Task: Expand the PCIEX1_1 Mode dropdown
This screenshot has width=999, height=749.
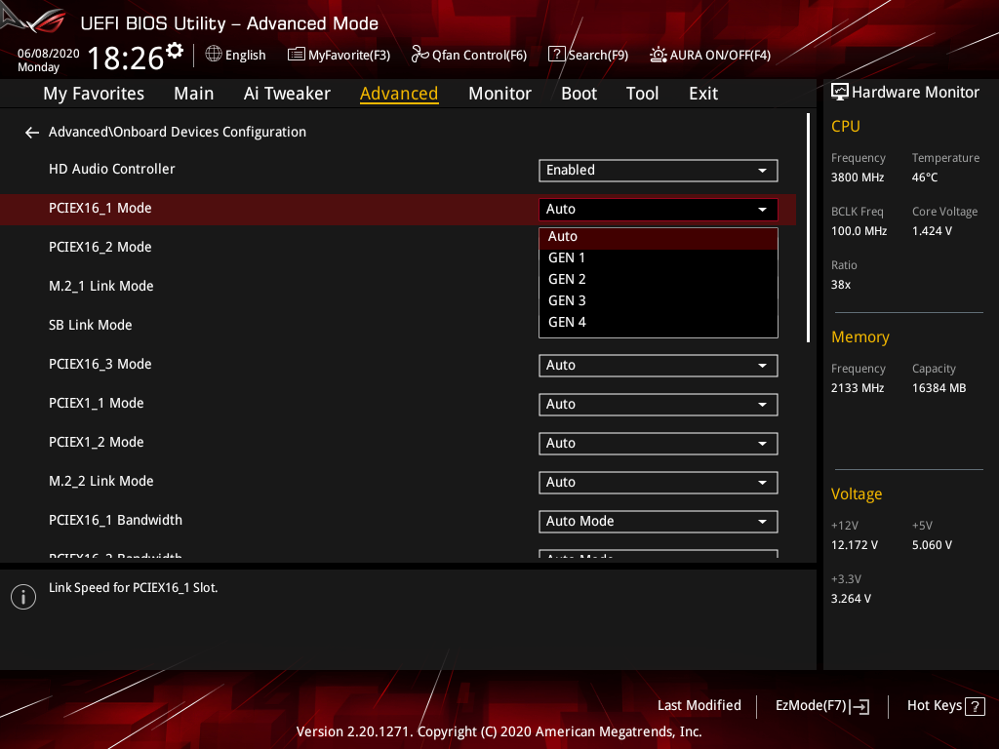Action: pos(659,405)
